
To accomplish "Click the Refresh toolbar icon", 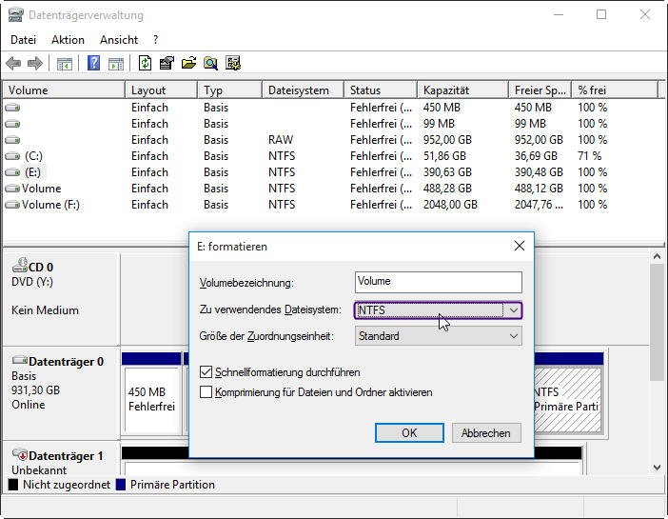I will 145,63.
